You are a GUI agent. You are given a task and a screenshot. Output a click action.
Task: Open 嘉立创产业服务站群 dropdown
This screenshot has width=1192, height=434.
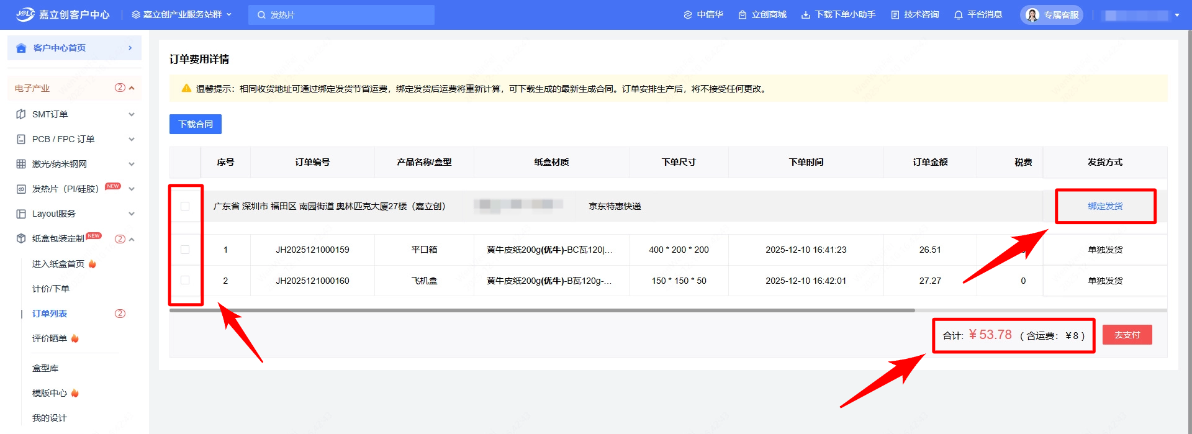click(x=182, y=14)
